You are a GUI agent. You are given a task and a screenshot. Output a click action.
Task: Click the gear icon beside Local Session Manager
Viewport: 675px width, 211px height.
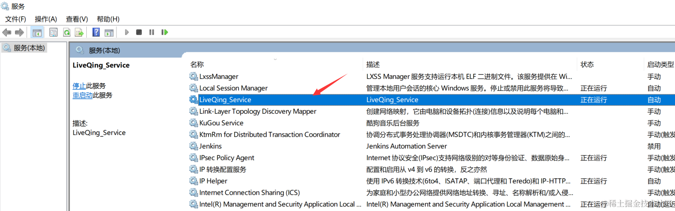(x=193, y=88)
